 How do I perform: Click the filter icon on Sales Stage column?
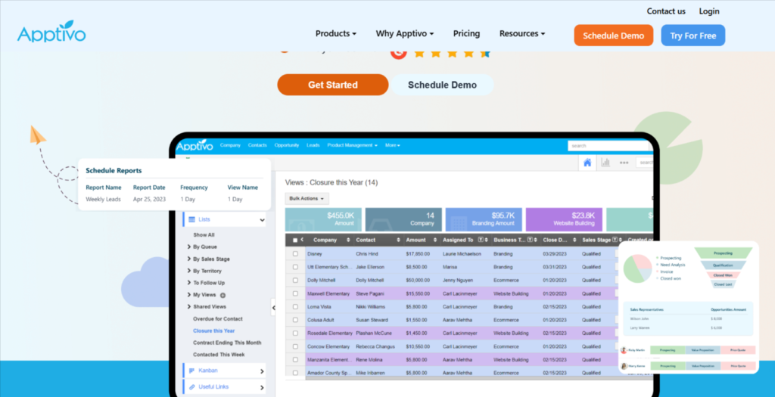tap(615, 240)
